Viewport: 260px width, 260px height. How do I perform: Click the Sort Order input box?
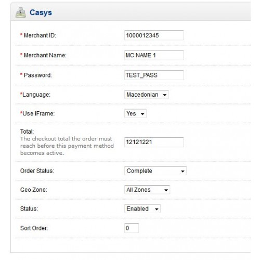132,228
